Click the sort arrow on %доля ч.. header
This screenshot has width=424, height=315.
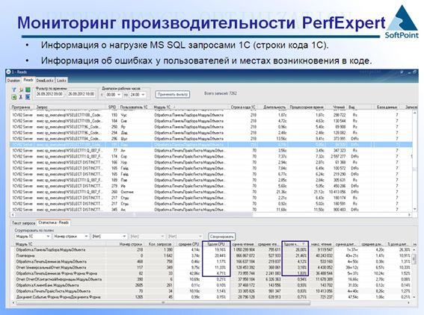(x=304, y=244)
